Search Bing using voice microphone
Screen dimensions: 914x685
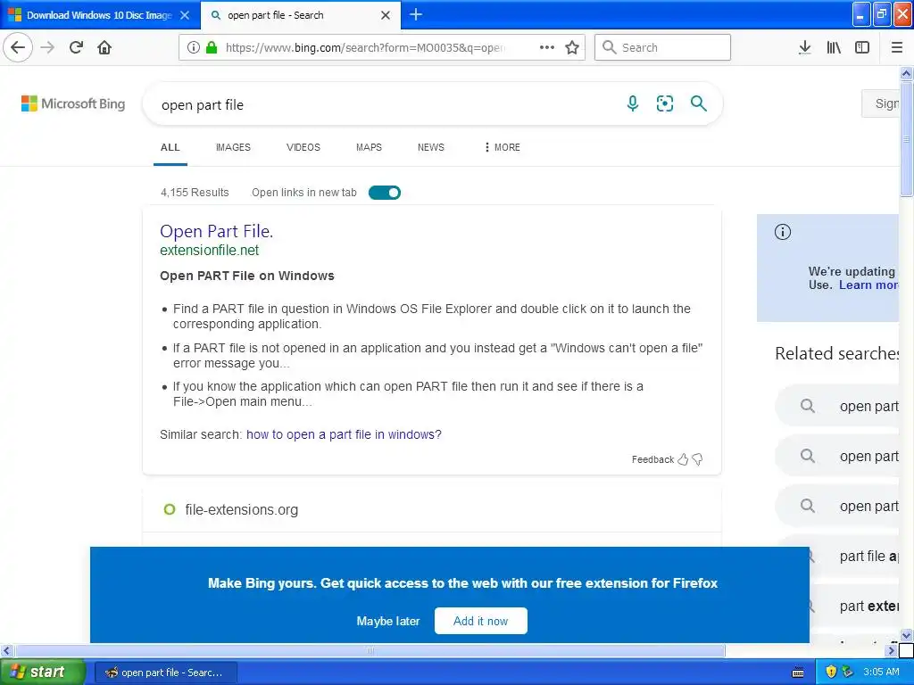click(x=633, y=103)
